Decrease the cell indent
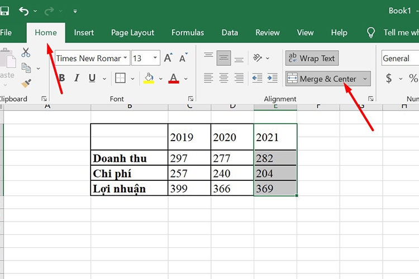Image resolution: width=419 pixels, height=279 pixels. (x=257, y=78)
